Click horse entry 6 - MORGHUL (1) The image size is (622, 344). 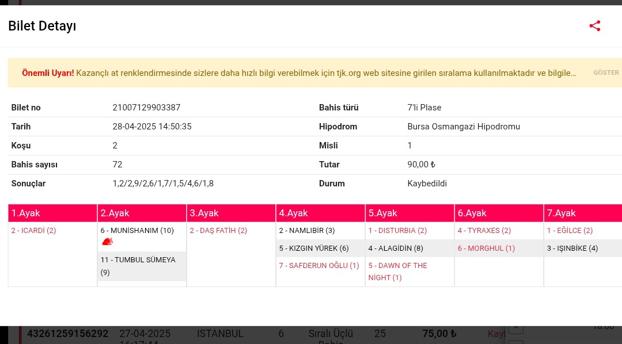486,249
